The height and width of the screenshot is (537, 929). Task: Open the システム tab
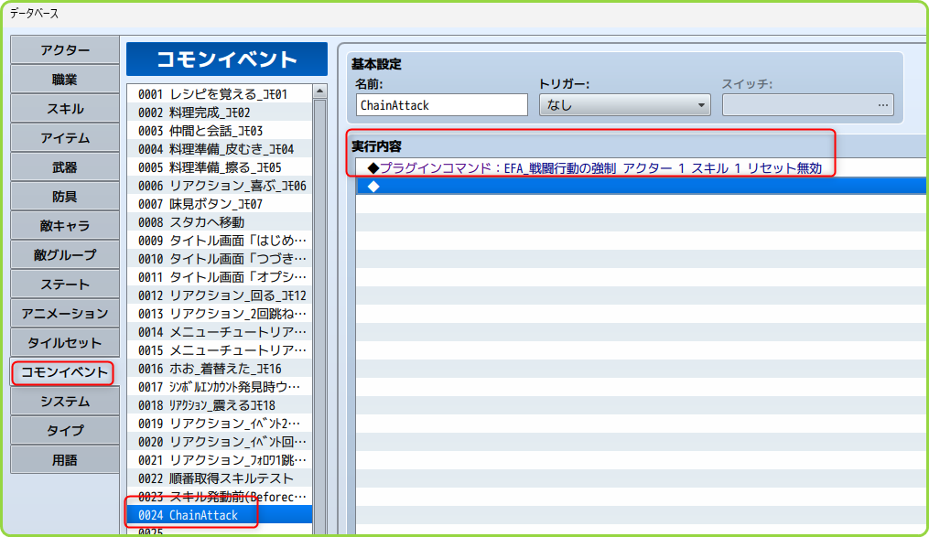[x=65, y=402]
